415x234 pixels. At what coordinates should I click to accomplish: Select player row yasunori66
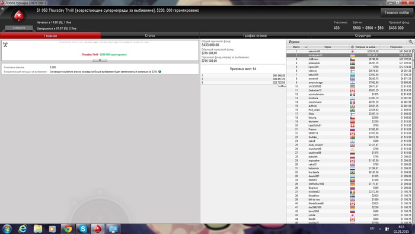[349, 52]
